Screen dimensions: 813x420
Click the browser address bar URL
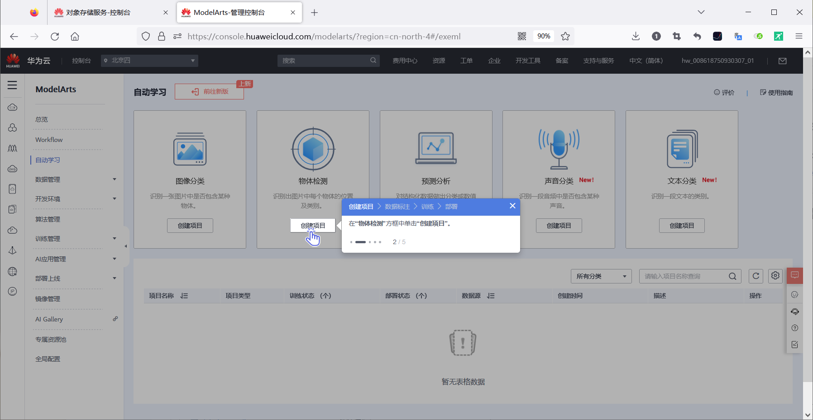pyautogui.click(x=324, y=37)
